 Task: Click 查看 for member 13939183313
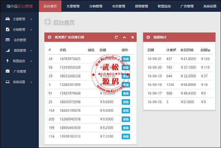point(126,136)
